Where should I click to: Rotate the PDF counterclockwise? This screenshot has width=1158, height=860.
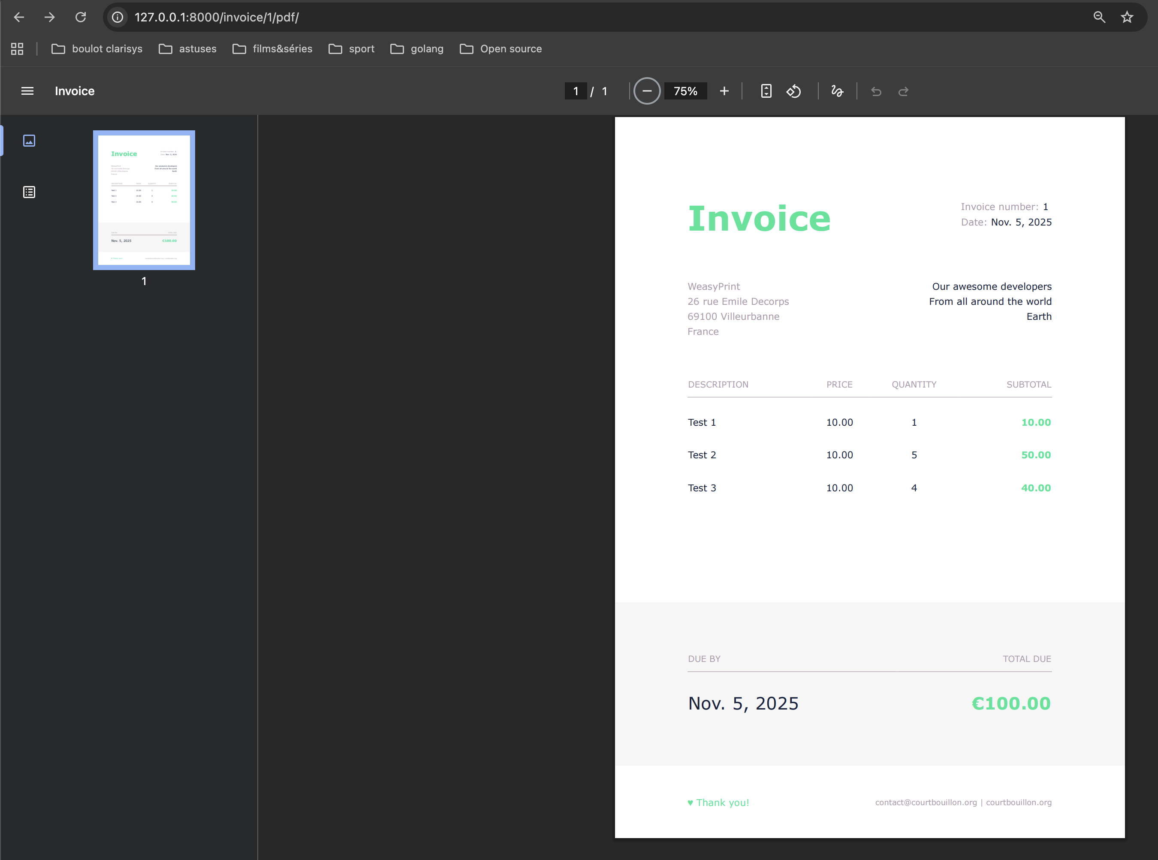coord(793,91)
